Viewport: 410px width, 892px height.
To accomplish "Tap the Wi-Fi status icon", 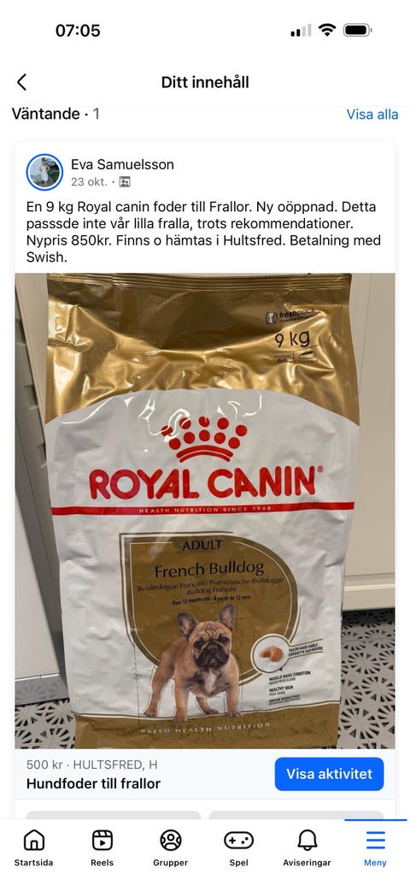I will tap(327, 30).
